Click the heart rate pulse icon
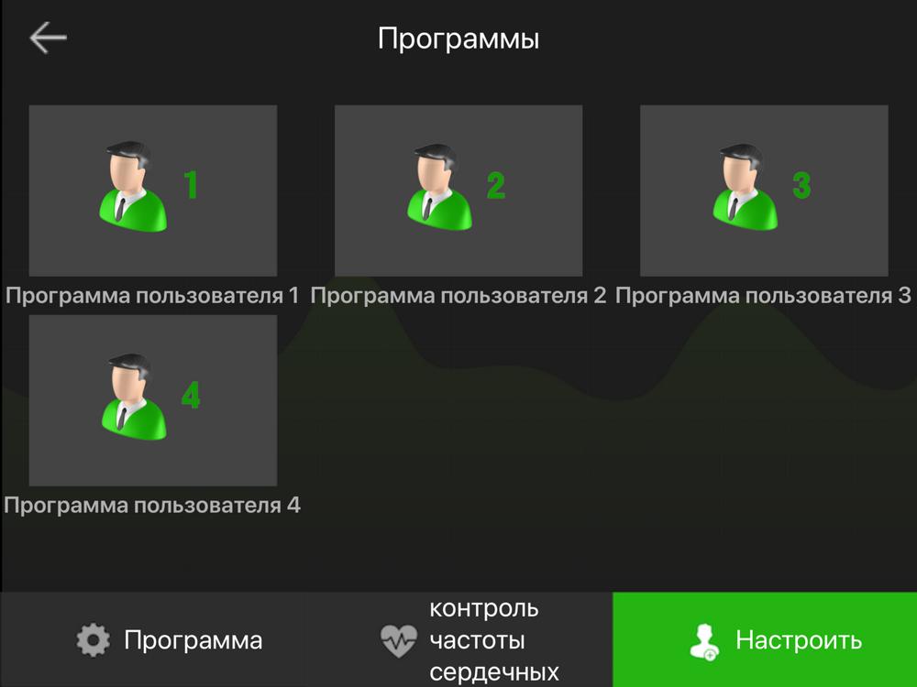Screen dimensions: 917x687 (x=399, y=641)
